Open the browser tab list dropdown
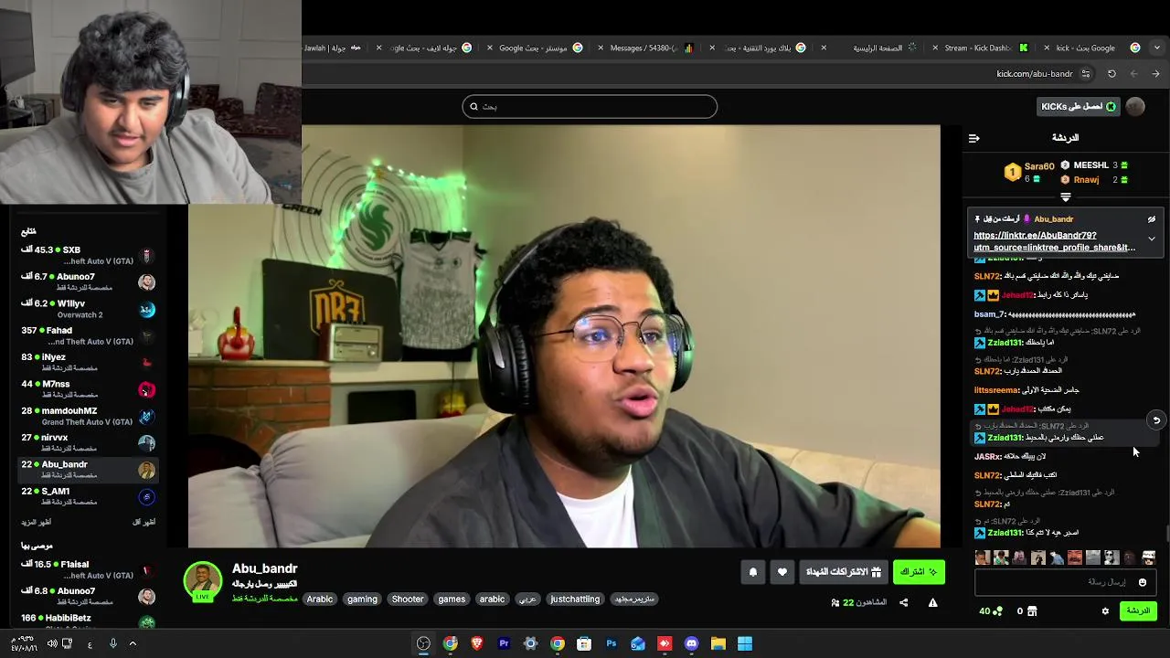The width and height of the screenshot is (1170, 658). (1157, 48)
